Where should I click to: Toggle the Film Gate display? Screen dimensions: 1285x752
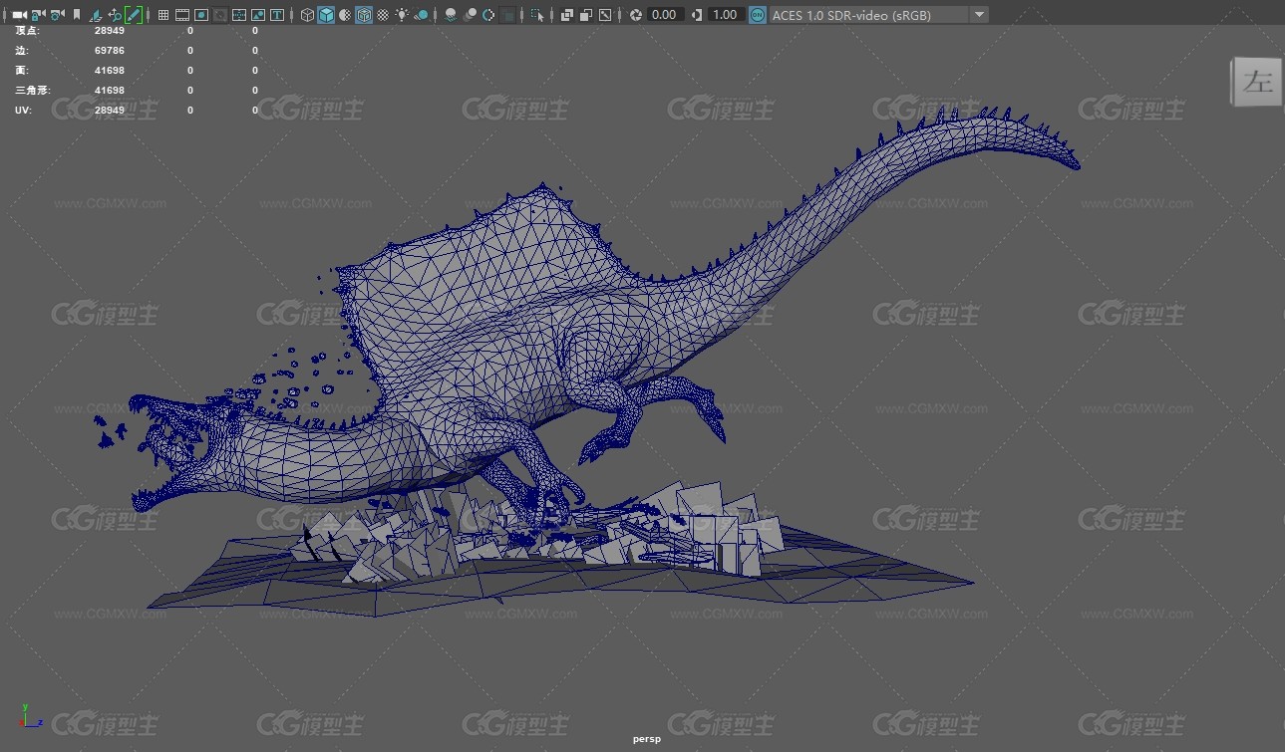tap(182, 15)
